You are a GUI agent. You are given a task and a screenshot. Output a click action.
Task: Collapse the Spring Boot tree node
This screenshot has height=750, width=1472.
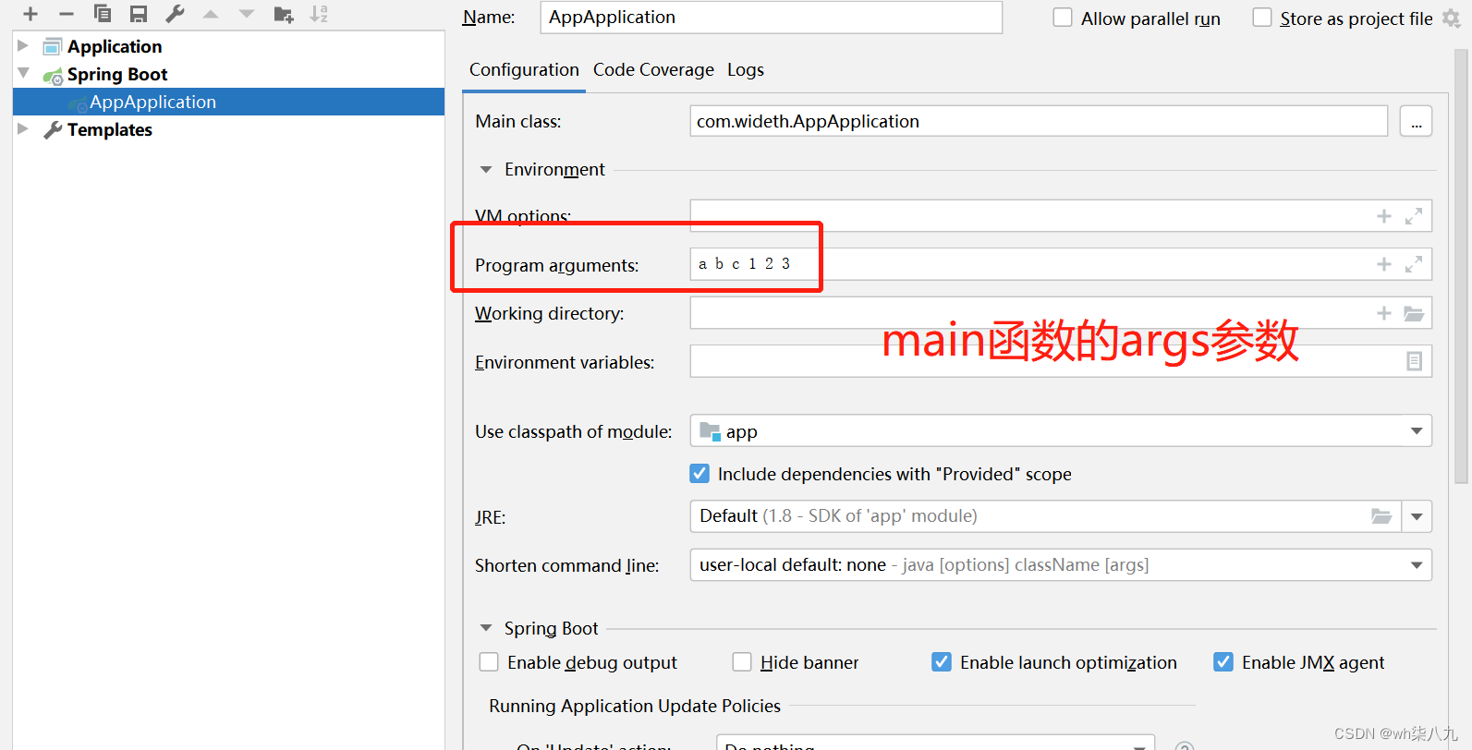pos(23,73)
